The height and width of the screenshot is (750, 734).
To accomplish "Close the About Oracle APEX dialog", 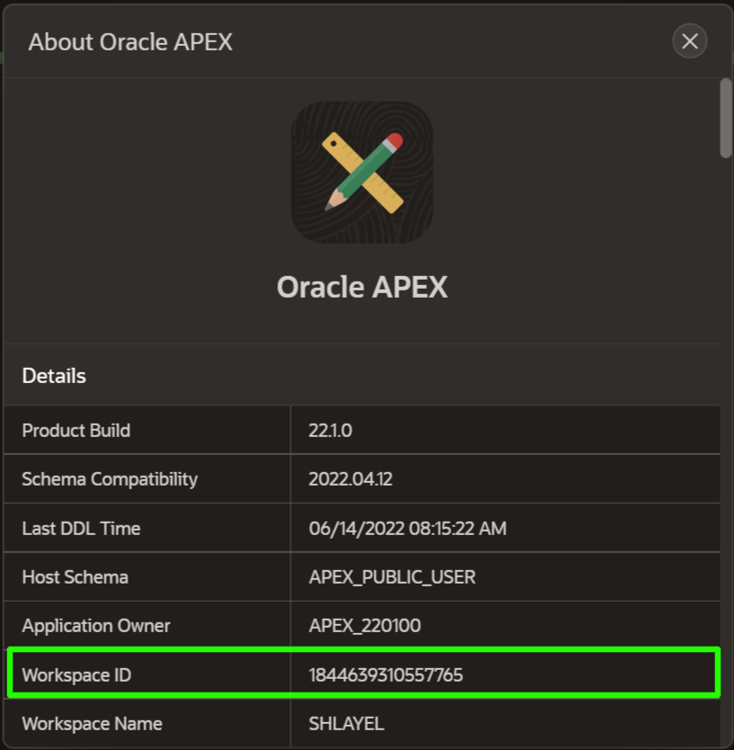I will 690,41.
